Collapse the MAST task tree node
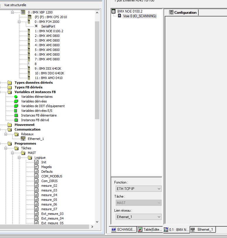 pyautogui.click(x=13, y=153)
